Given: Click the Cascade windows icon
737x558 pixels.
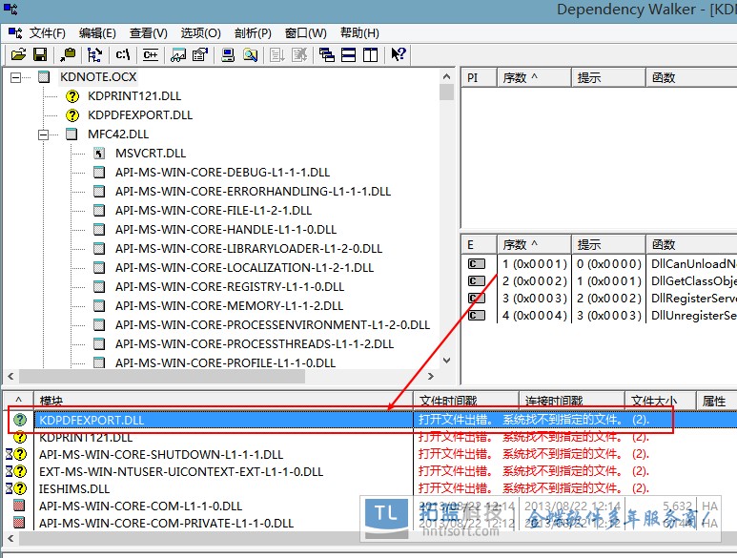Looking at the screenshot, I should 327,54.
